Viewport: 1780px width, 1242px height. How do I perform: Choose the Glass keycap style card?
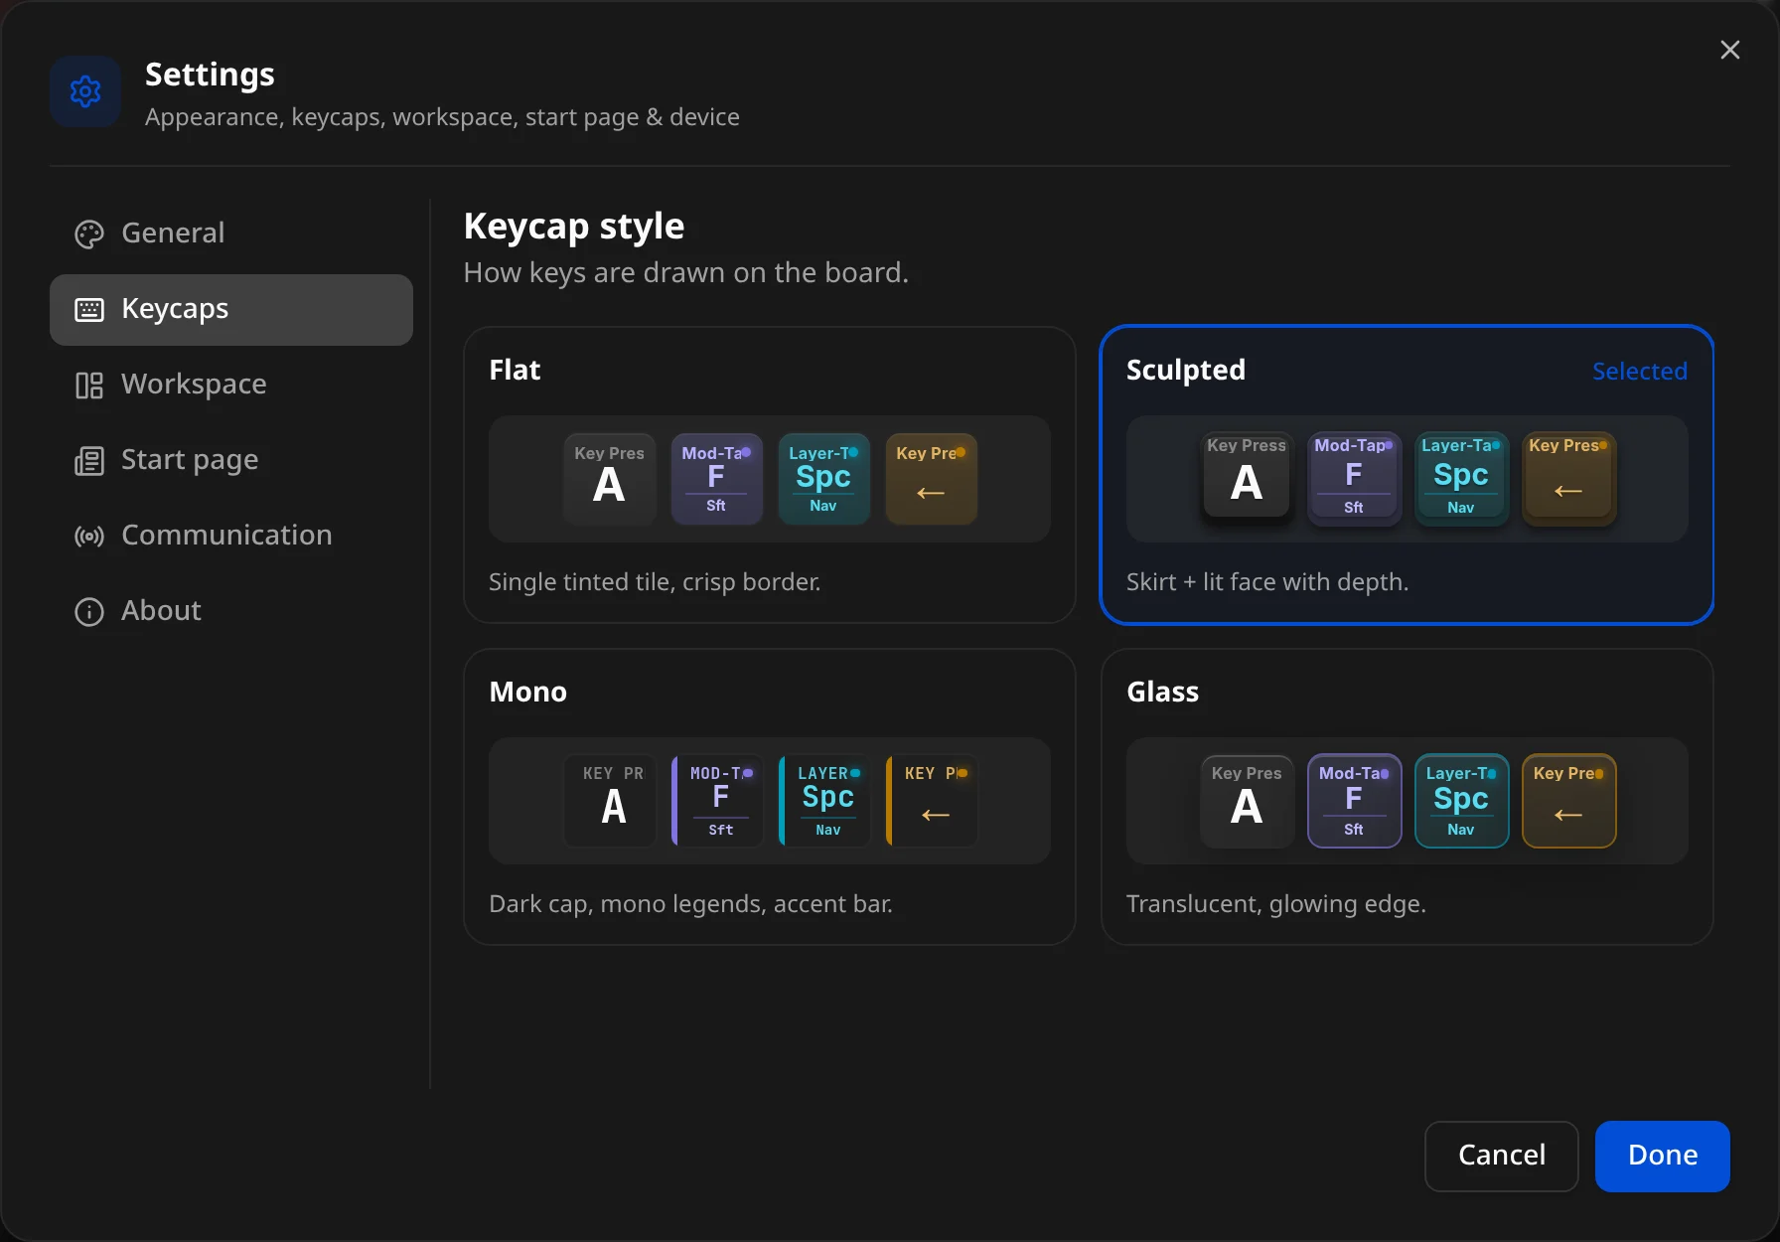point(1407,797)
